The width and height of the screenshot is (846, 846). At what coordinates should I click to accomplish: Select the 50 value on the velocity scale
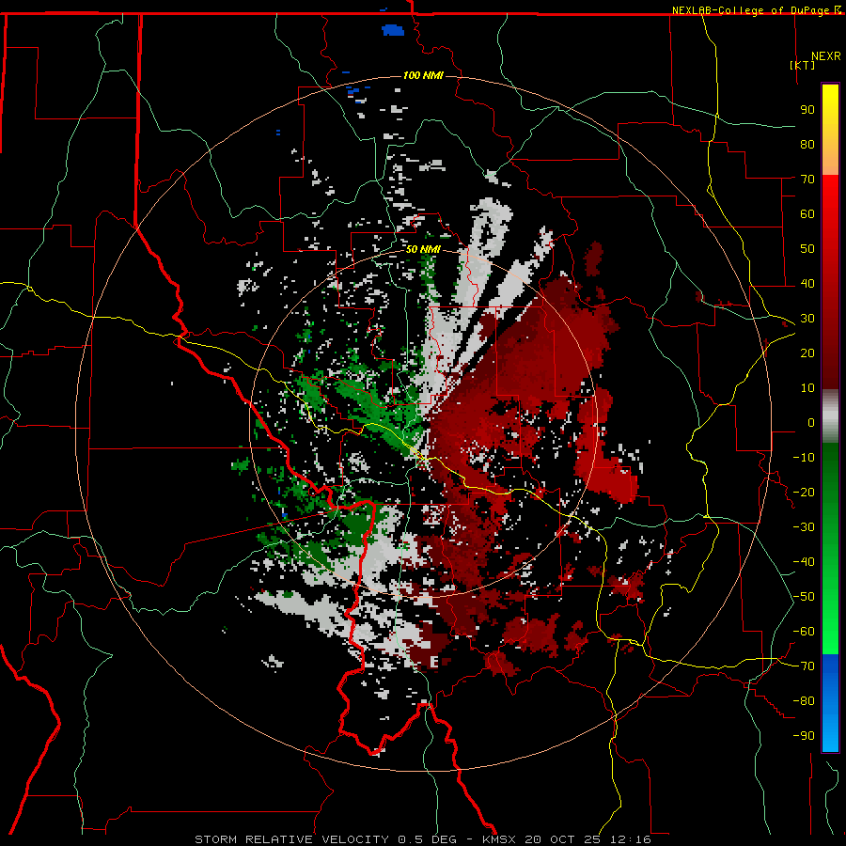click(x=807, y=249)
